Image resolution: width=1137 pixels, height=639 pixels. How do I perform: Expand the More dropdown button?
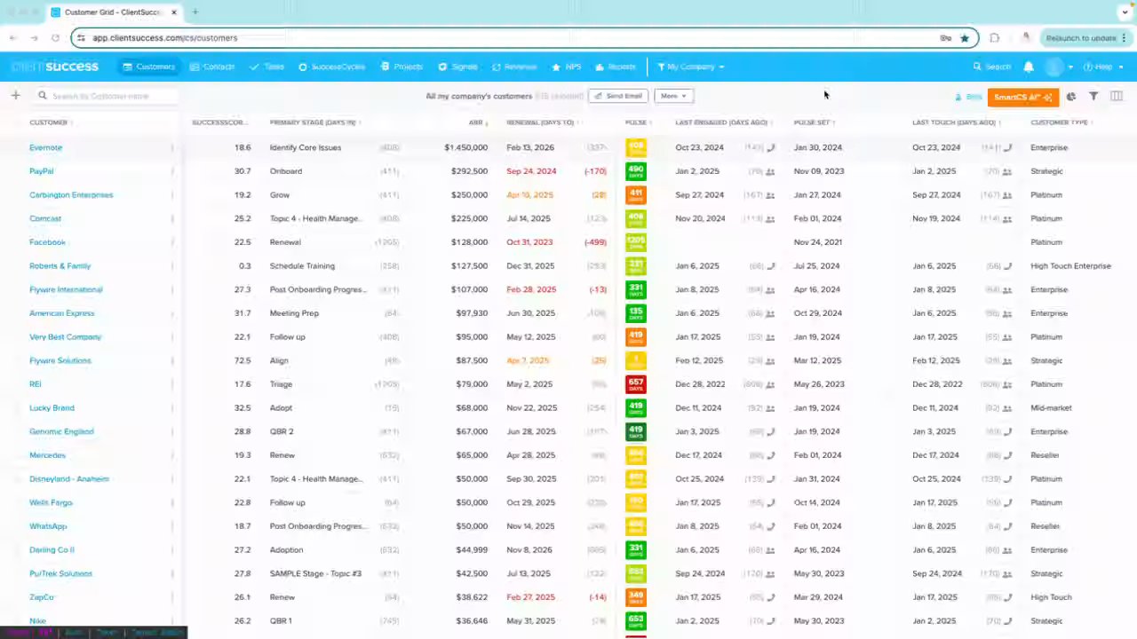click(x=673, y=96)
